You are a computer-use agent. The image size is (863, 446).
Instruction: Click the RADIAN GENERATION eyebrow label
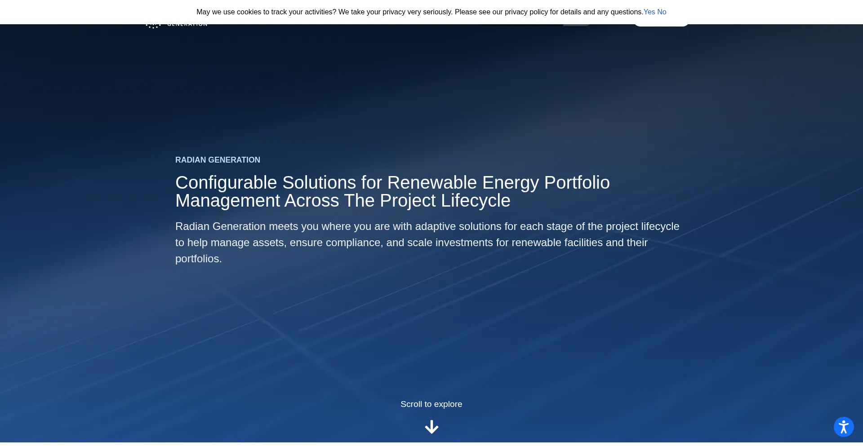(218, 160)
